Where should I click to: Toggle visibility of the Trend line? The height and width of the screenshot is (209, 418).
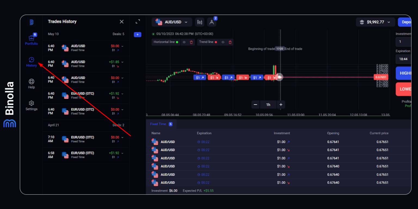coord(223,42)
